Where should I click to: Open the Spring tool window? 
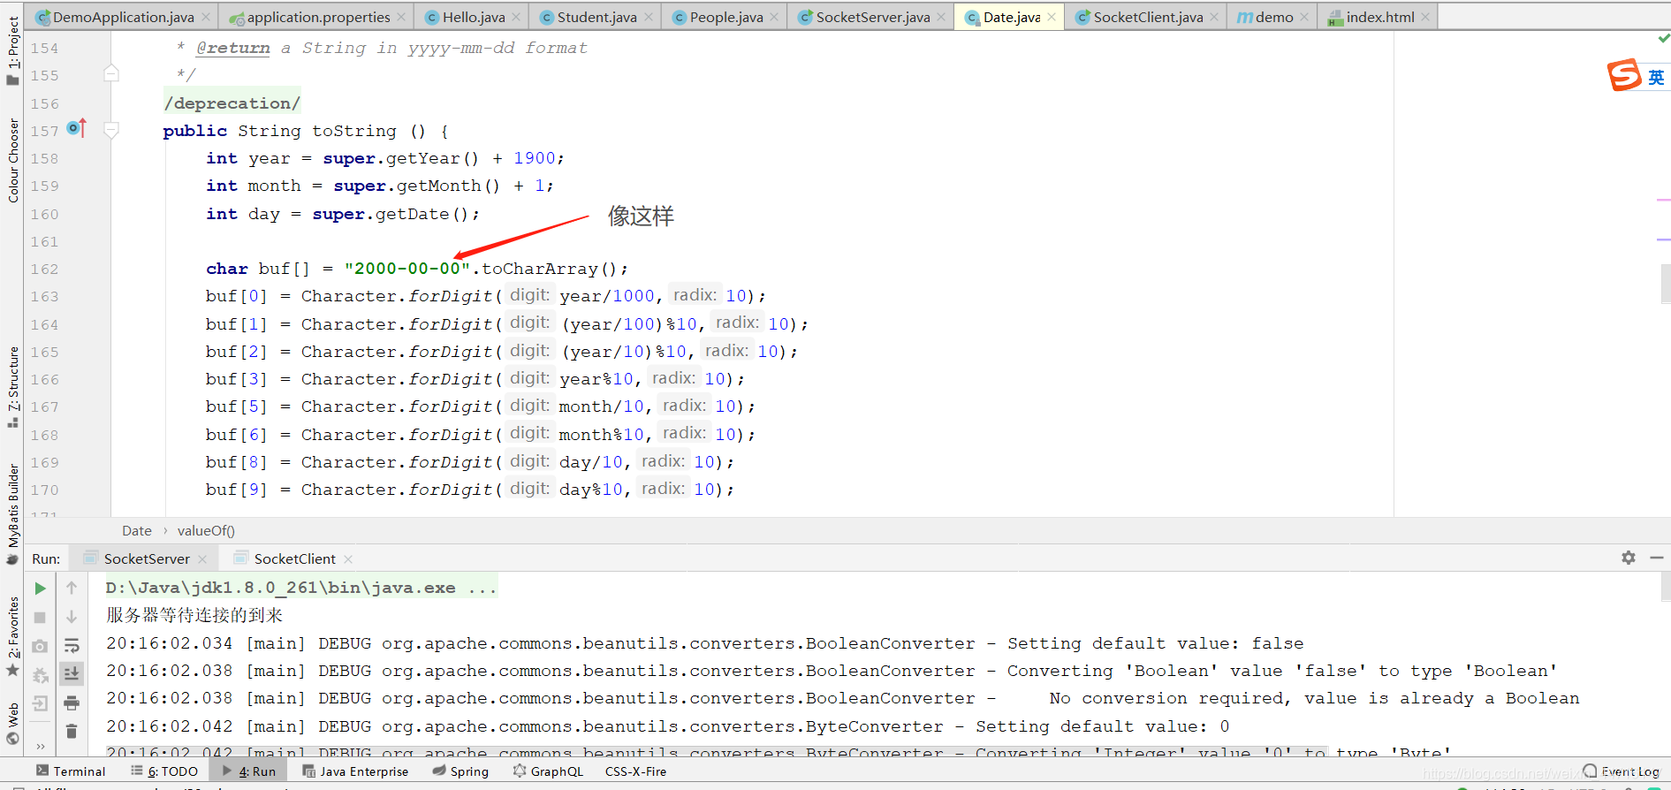click(460, 771)
